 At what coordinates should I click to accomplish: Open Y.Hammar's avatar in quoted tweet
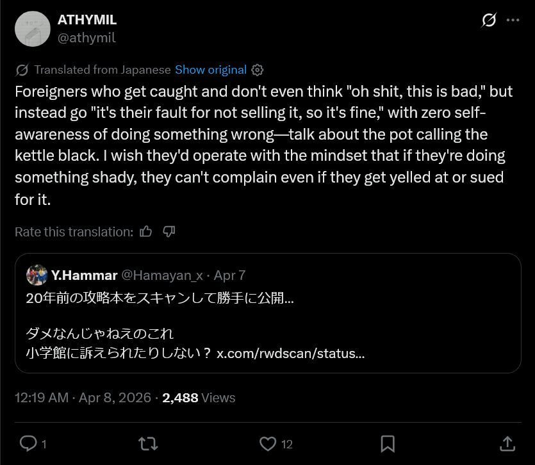click(x=37, y=275)
